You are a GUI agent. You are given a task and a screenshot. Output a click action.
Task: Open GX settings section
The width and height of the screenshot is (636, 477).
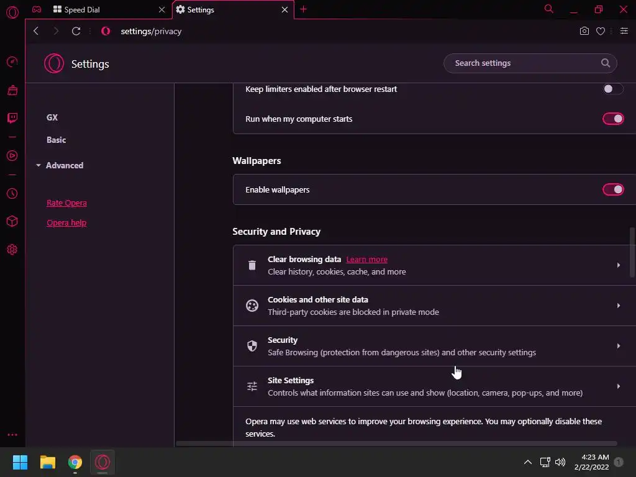click(x=52, y=117)
